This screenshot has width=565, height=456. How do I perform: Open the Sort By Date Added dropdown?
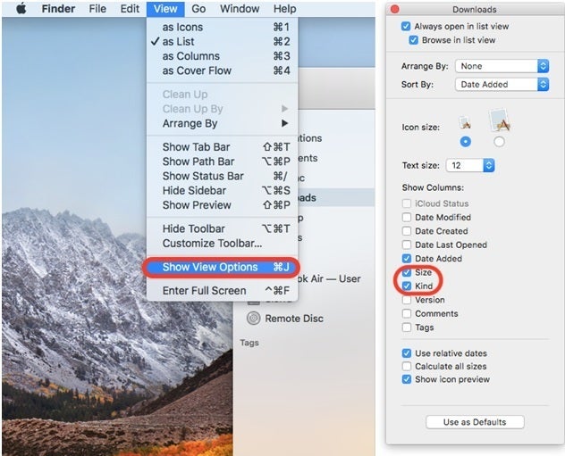[502, 85]
